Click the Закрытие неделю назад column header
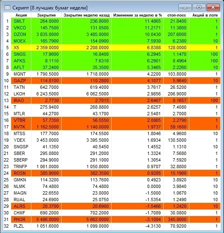This screenshot has width=224, height=233. (86, 15)
